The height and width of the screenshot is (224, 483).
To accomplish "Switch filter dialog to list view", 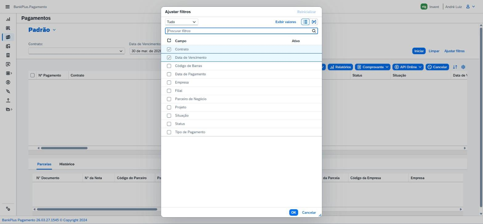I will [x=305, y=22].
